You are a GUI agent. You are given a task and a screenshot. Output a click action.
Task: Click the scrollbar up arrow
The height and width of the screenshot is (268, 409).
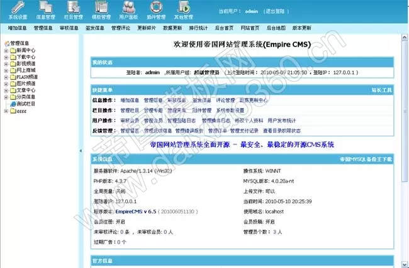[x=405, y=38]
